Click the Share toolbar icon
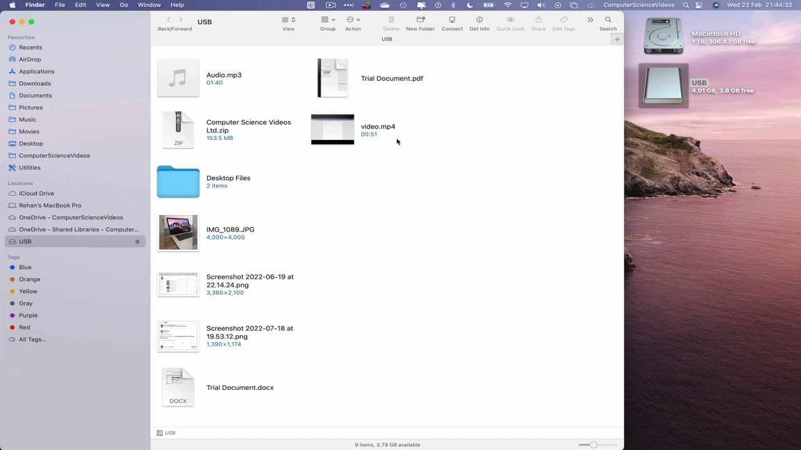This screenshot has height=450, width=801. tap(538, 20)
